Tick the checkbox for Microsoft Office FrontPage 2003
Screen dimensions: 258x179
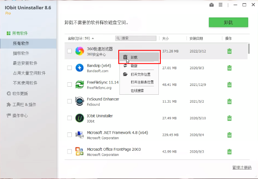[x=69, y=152]
